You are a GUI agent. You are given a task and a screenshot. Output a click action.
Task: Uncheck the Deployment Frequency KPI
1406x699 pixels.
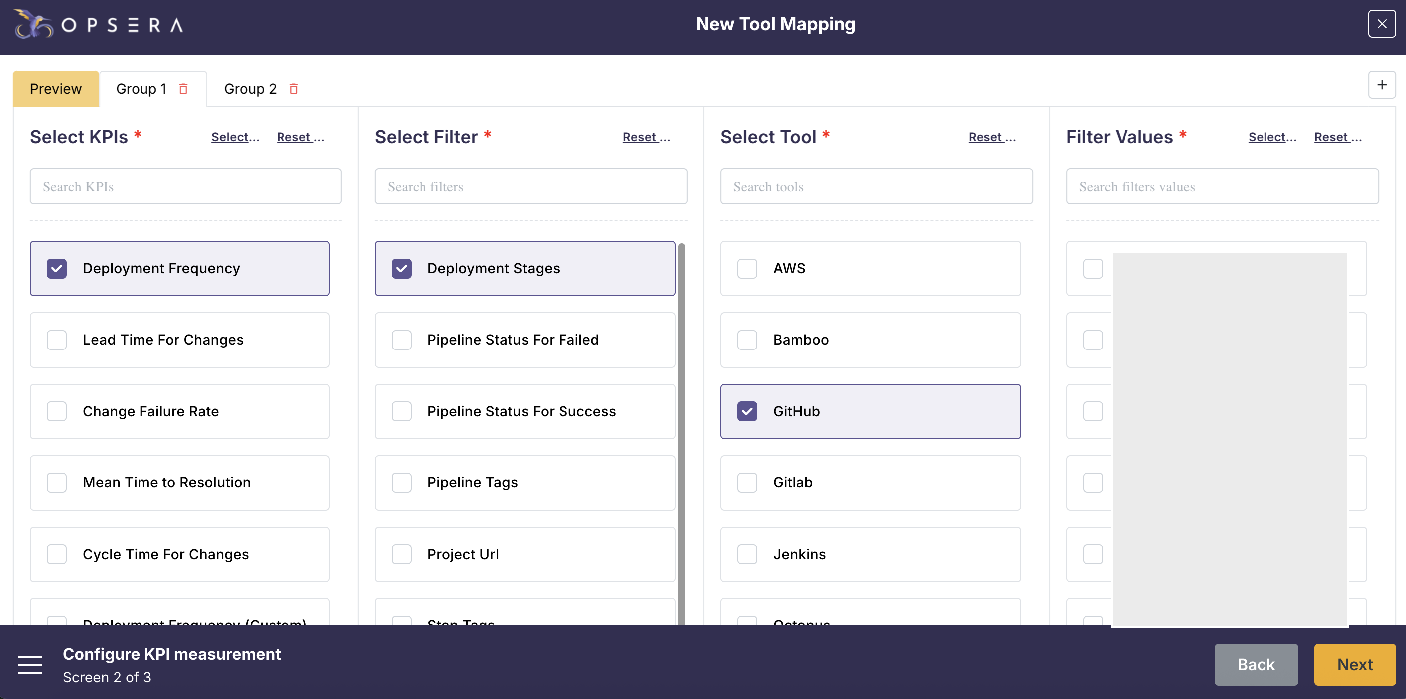coord(57,268)
